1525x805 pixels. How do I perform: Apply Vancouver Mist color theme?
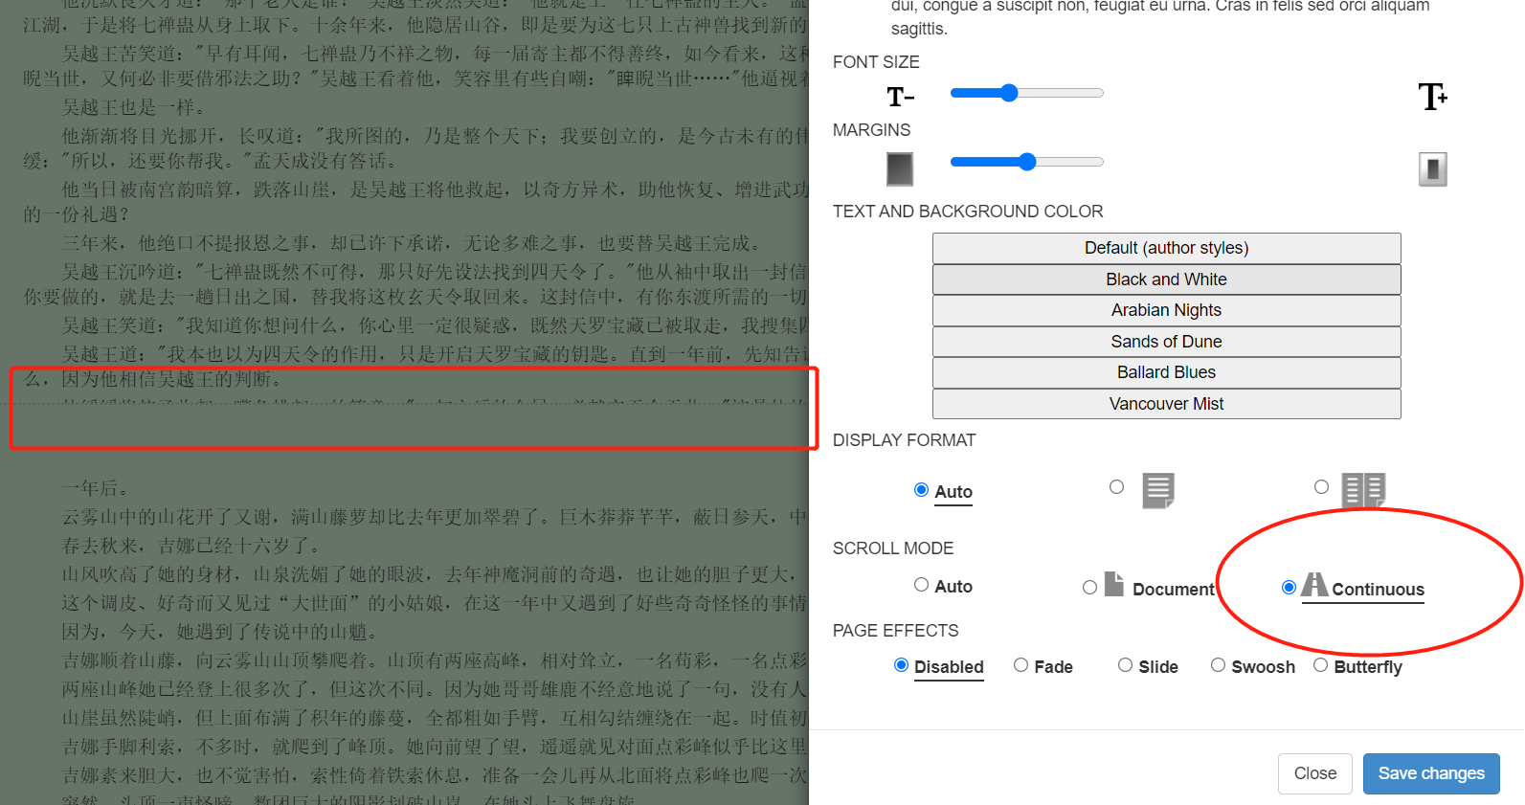pyautogui.click(x=1166, y=404)
